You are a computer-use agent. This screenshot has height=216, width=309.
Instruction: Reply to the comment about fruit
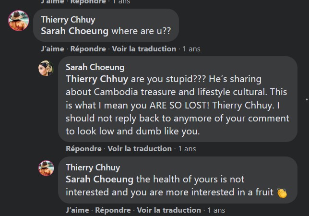coord(113,210)
